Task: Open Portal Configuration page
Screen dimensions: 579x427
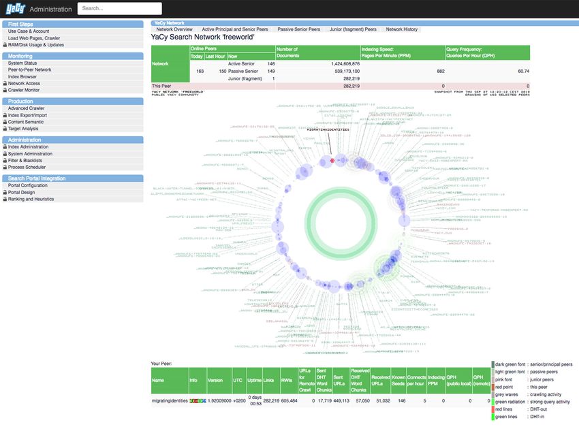Action: pos(28,185)
